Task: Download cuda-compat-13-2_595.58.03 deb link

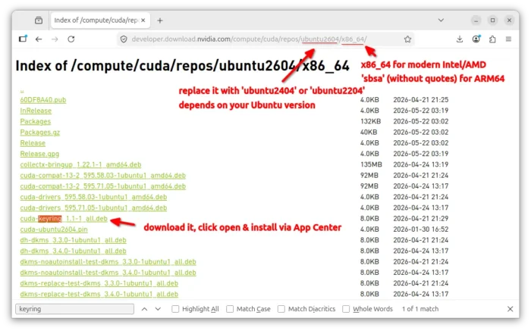Action: click(x=103, y=176)
